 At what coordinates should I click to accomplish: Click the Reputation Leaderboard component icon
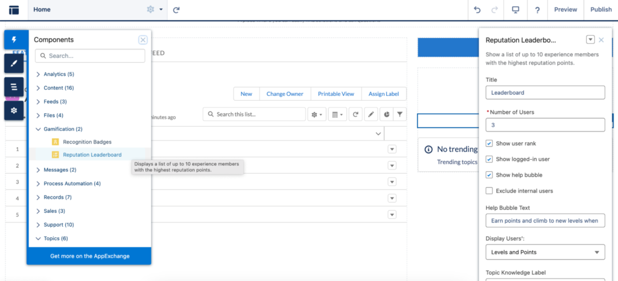click(55, 154)
